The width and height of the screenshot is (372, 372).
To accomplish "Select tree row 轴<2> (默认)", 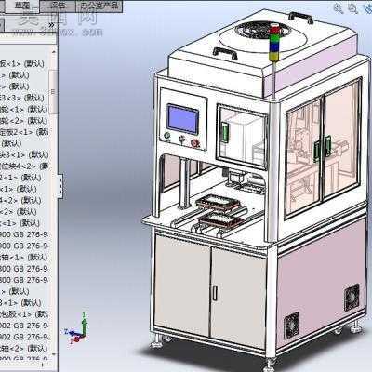I will click(24, 349).
